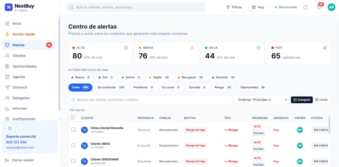The image size is (339, 167).
Task: Open the Filtros panel
Action: click(x=234, y=7)
